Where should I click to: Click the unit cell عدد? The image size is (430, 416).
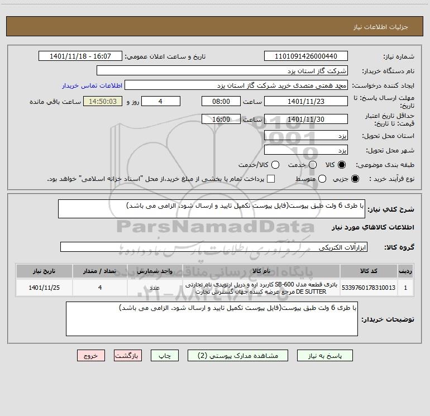pyautogui.click(x=155, y=288)
